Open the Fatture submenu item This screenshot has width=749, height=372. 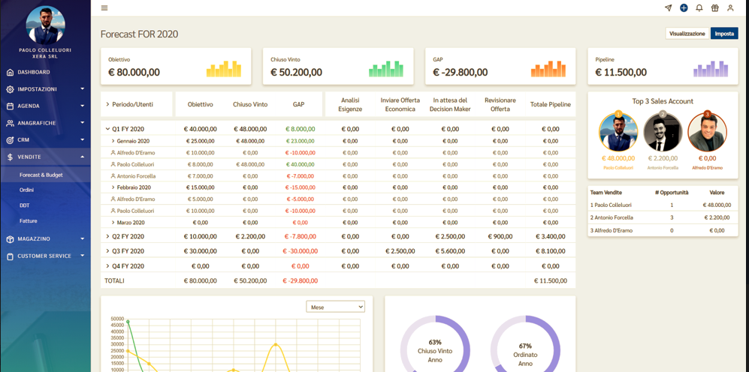click(x=29, y=221)
